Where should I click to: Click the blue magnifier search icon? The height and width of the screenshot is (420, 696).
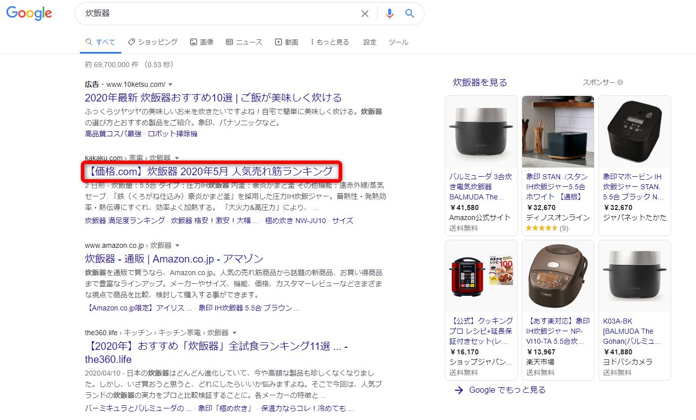click(410, 14)
